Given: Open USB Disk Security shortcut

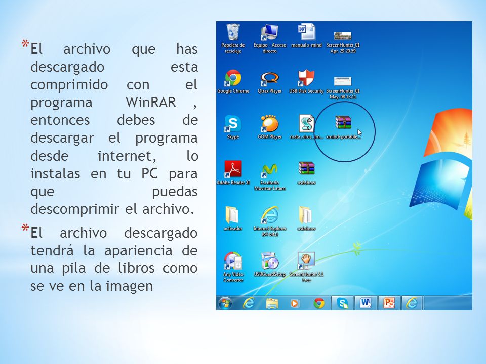Looking at the screenshot, I should 306,81.
